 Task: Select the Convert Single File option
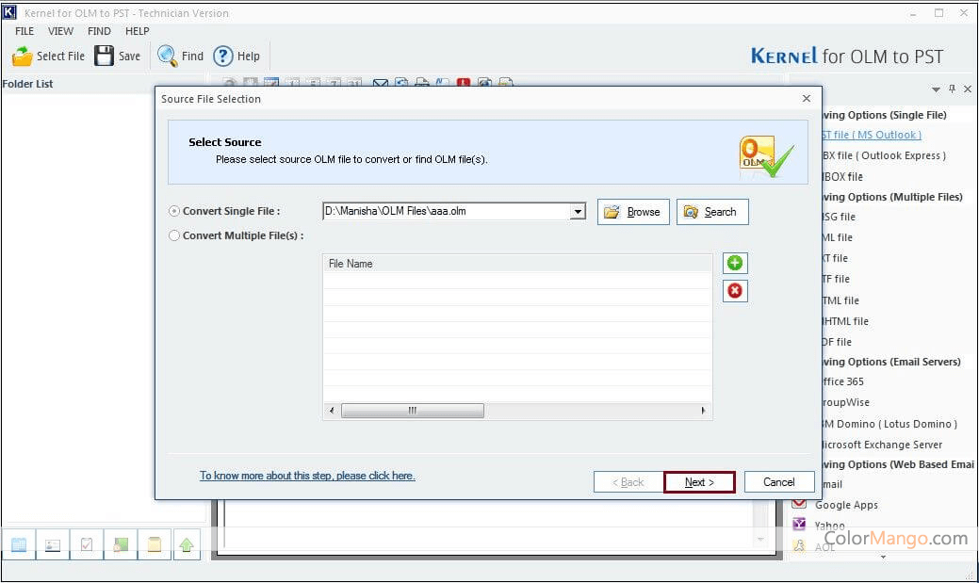click(174, 212)
